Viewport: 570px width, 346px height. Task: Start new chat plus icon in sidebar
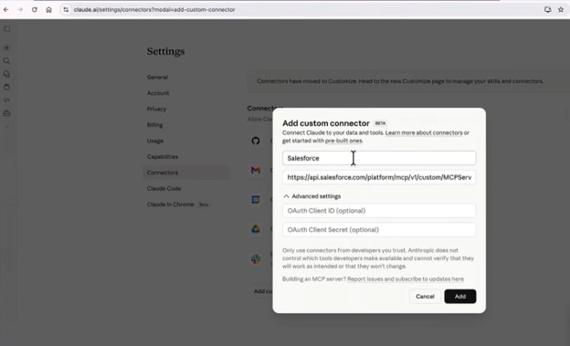point(6,47)
